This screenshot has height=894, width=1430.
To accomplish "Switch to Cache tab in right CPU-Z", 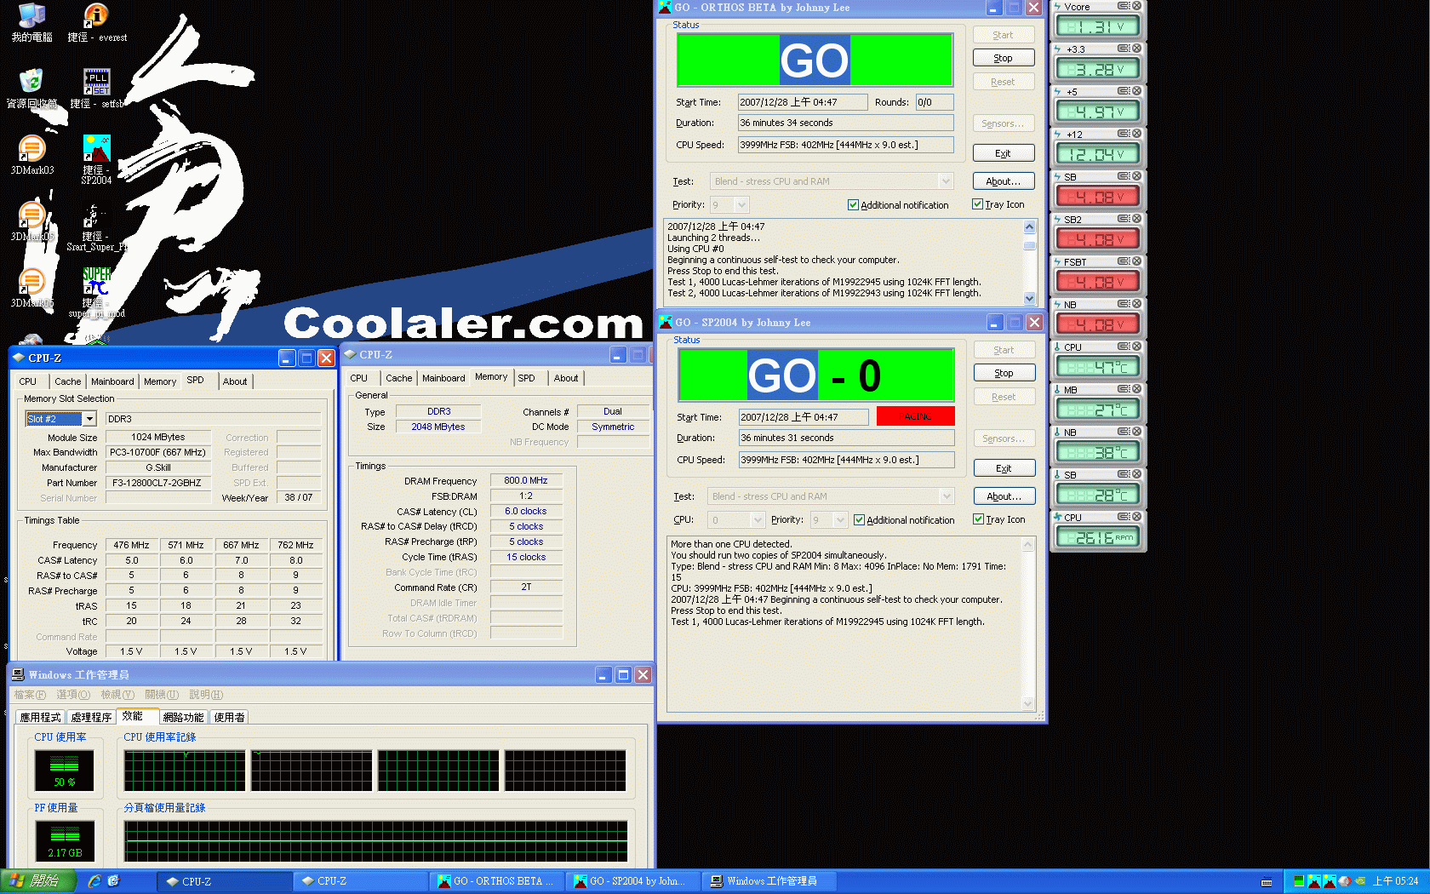I will pyautogui.click(x=398, y=378).
